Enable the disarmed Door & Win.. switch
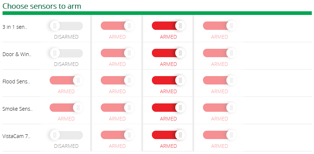 tap(66, 53)
